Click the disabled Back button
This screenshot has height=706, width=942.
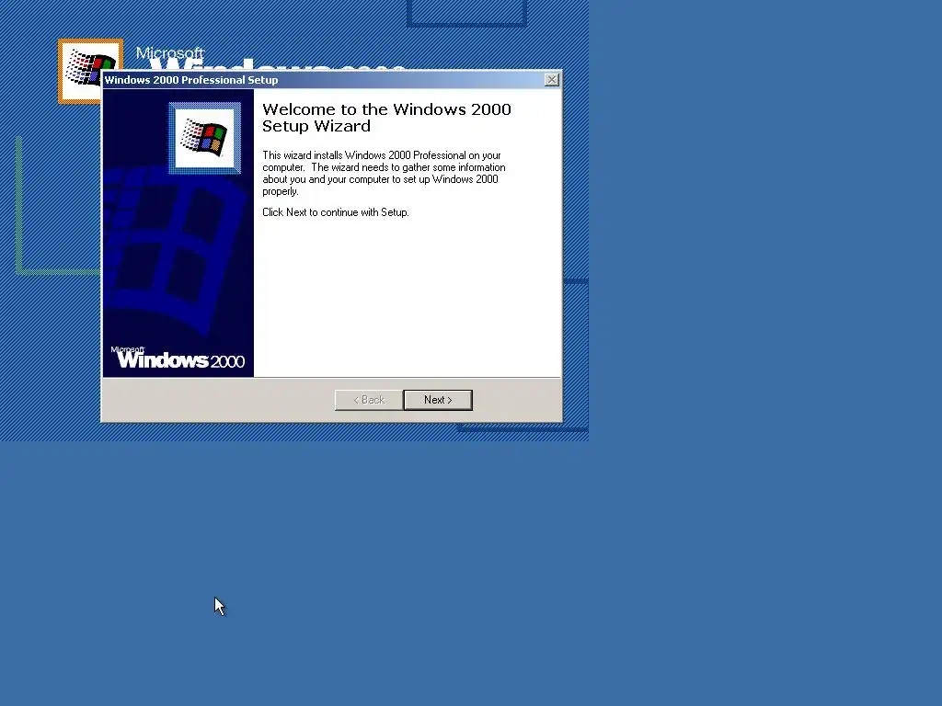click(369, 400)
